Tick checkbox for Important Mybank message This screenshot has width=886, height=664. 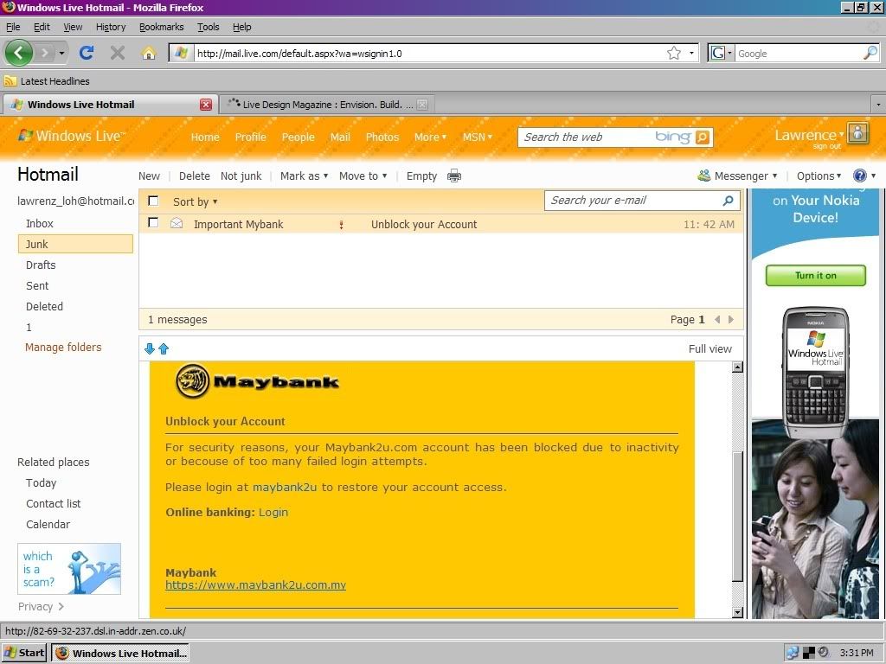(153, 223)
